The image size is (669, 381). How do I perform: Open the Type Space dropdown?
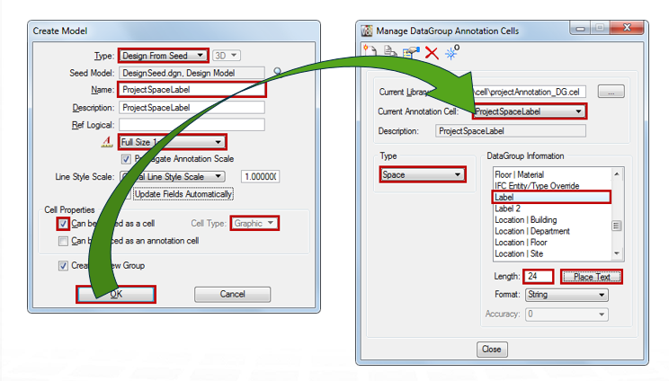click(x=422, y=174)
